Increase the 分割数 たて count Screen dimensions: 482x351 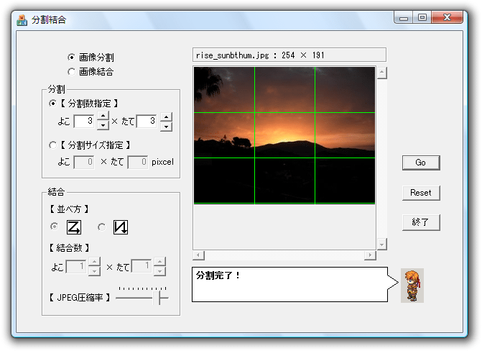(x=167, y=117)
